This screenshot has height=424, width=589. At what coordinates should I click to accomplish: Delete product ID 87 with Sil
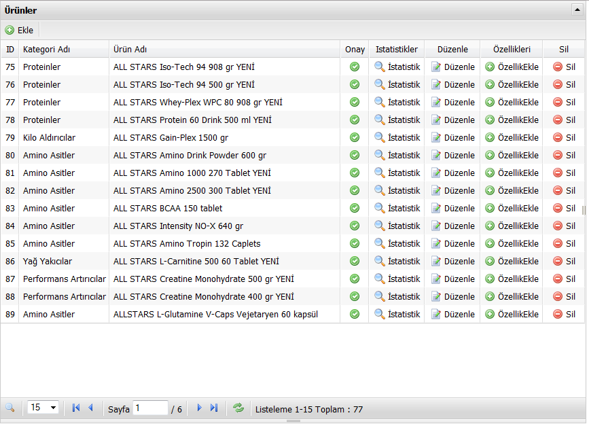(565, 279)
